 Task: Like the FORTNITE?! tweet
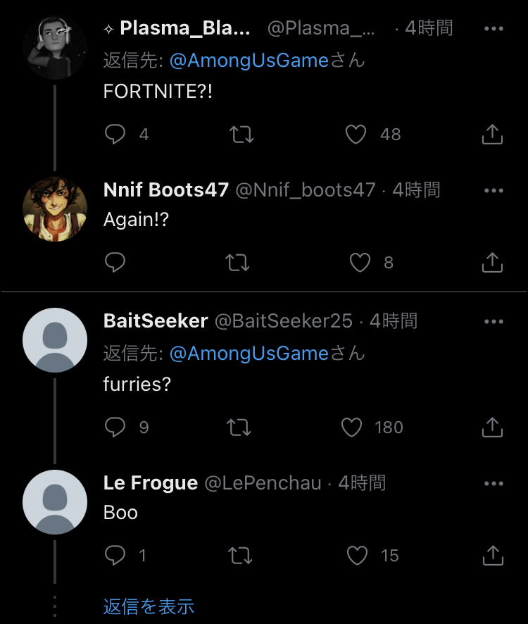pyautogui.click(x=356, y=135)
